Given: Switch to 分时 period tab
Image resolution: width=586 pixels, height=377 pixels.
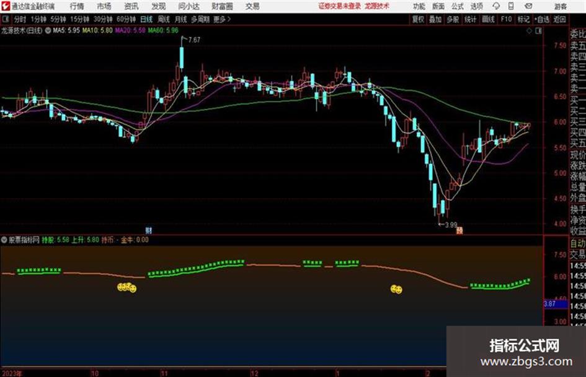Looking at the screenshot, I should [x=20, y=19].
